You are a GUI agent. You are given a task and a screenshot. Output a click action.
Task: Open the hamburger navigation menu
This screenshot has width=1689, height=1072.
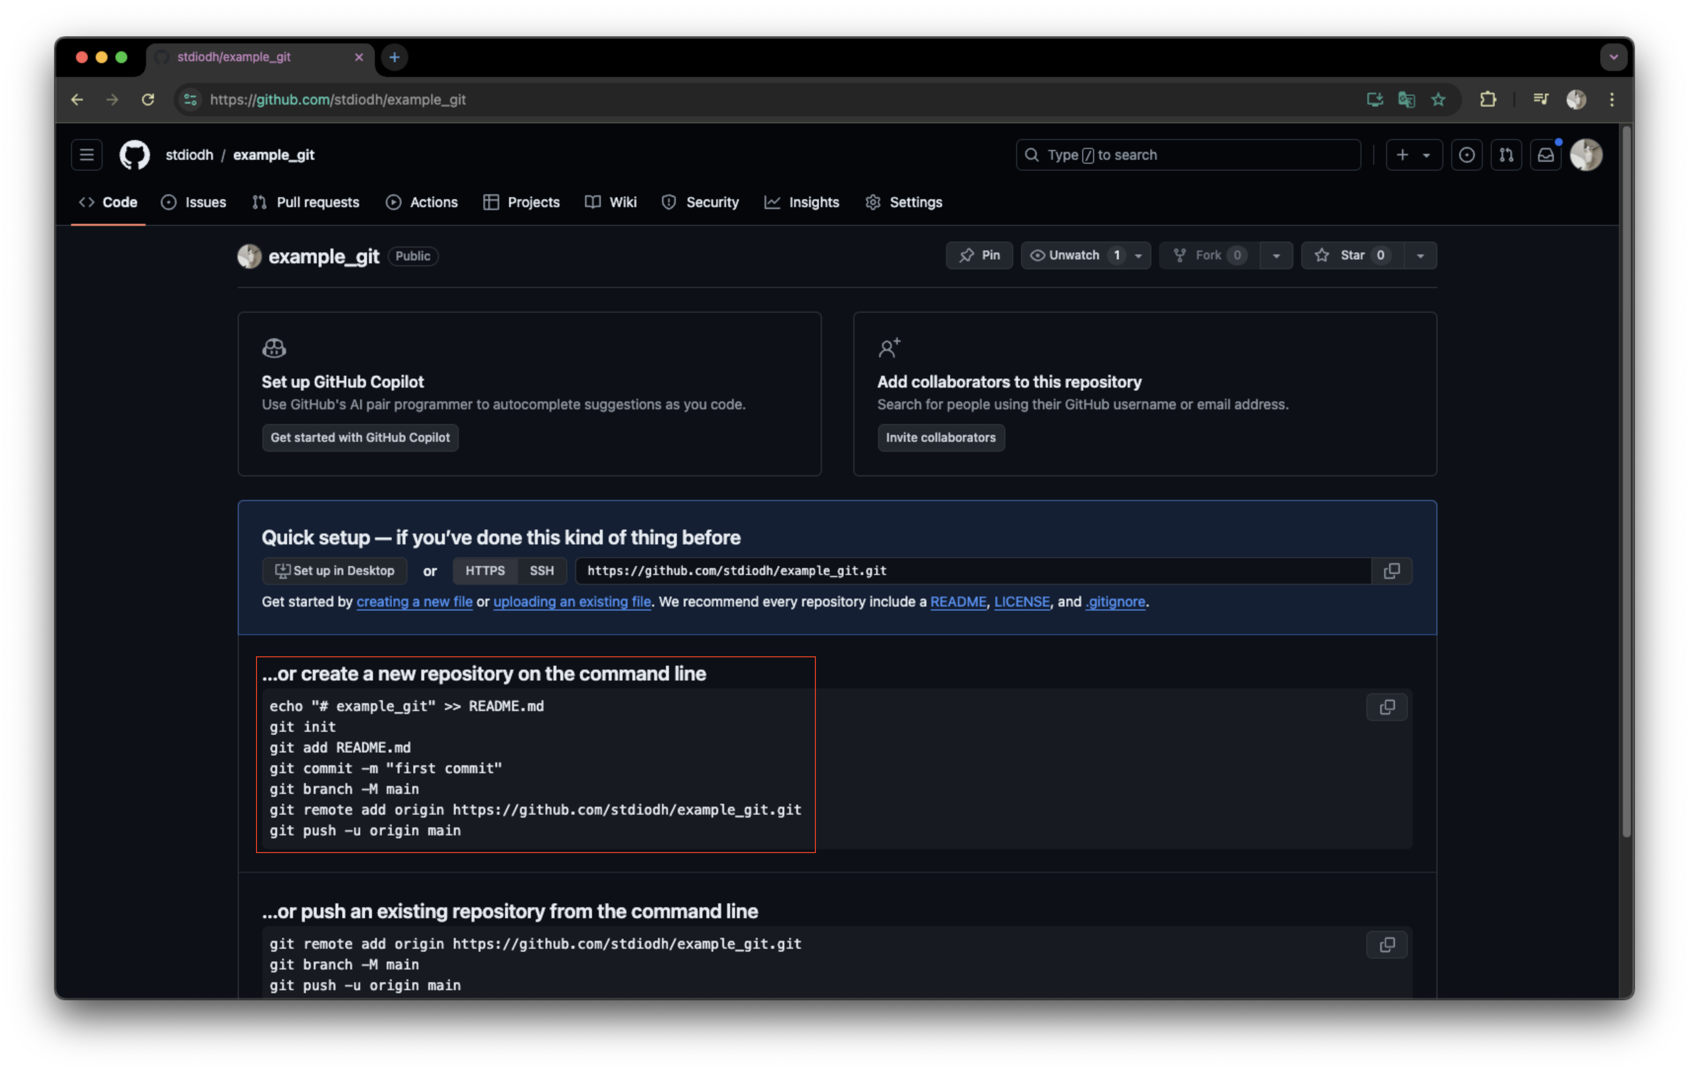pyautogui.click(x=86, y=155)
